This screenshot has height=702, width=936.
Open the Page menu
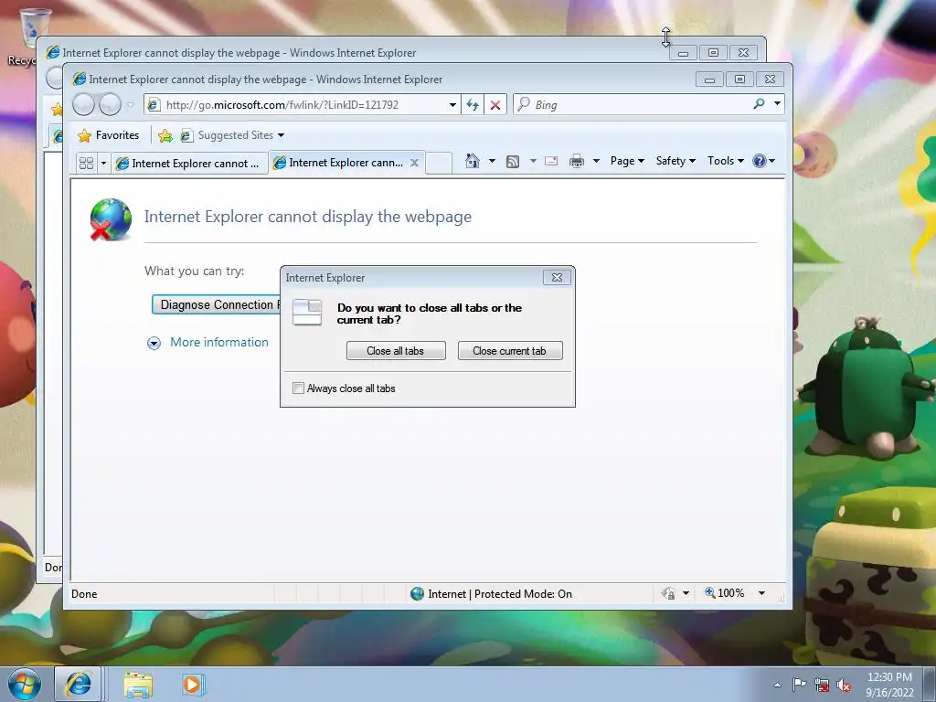coord(627,161)
